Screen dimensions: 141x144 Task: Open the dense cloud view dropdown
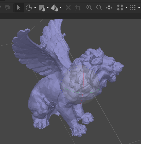click(139, 8)
